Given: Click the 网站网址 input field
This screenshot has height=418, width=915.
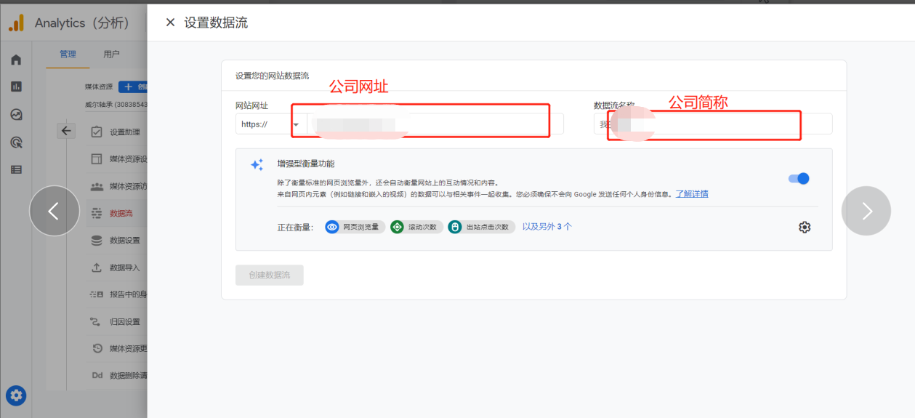Looking at the screenshot, I should pyautogui.click(x=435, y=124).
